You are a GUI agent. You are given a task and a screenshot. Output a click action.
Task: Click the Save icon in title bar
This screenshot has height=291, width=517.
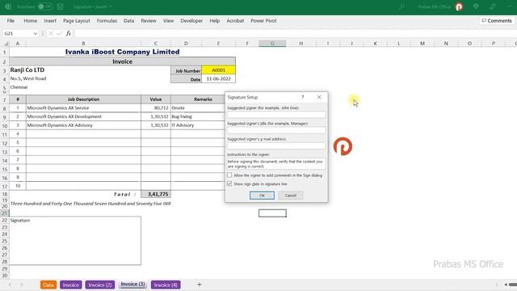(61, 6)
